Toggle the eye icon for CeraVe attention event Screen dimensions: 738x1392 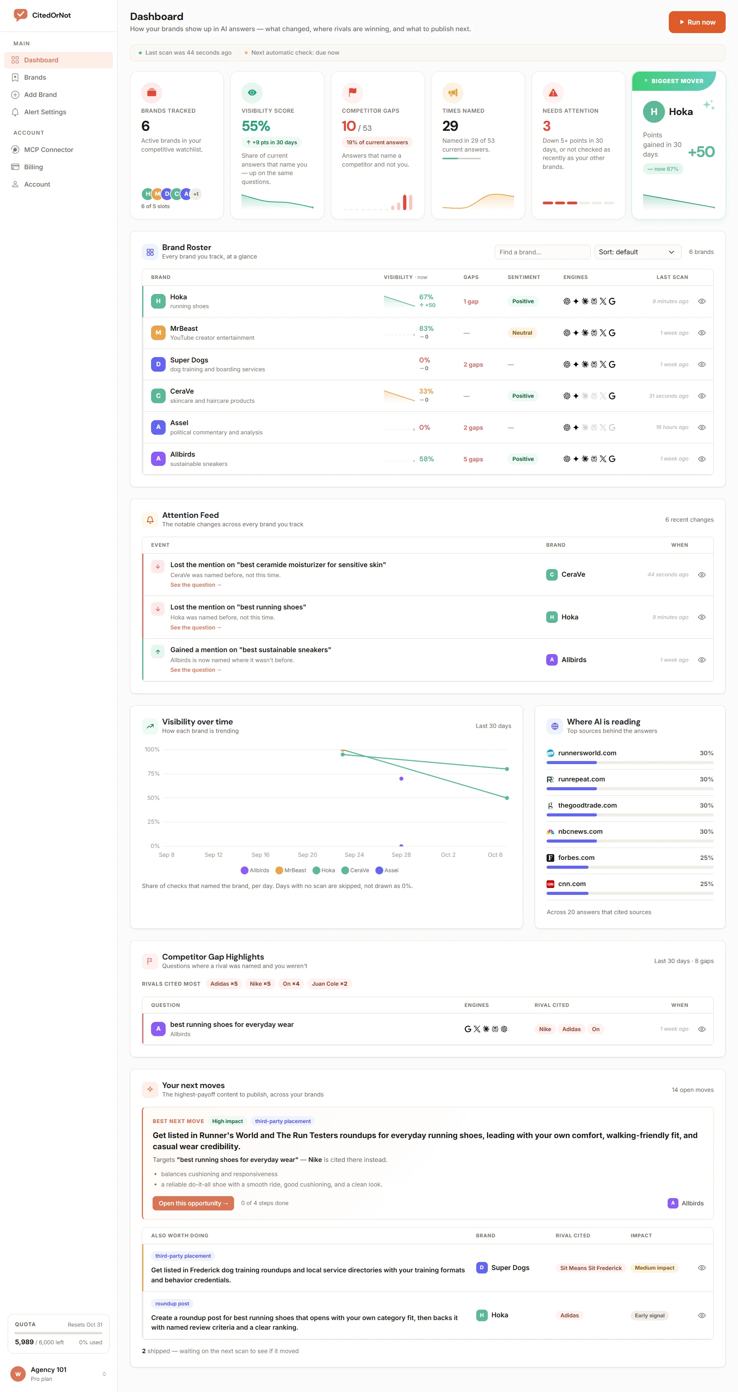701,575
